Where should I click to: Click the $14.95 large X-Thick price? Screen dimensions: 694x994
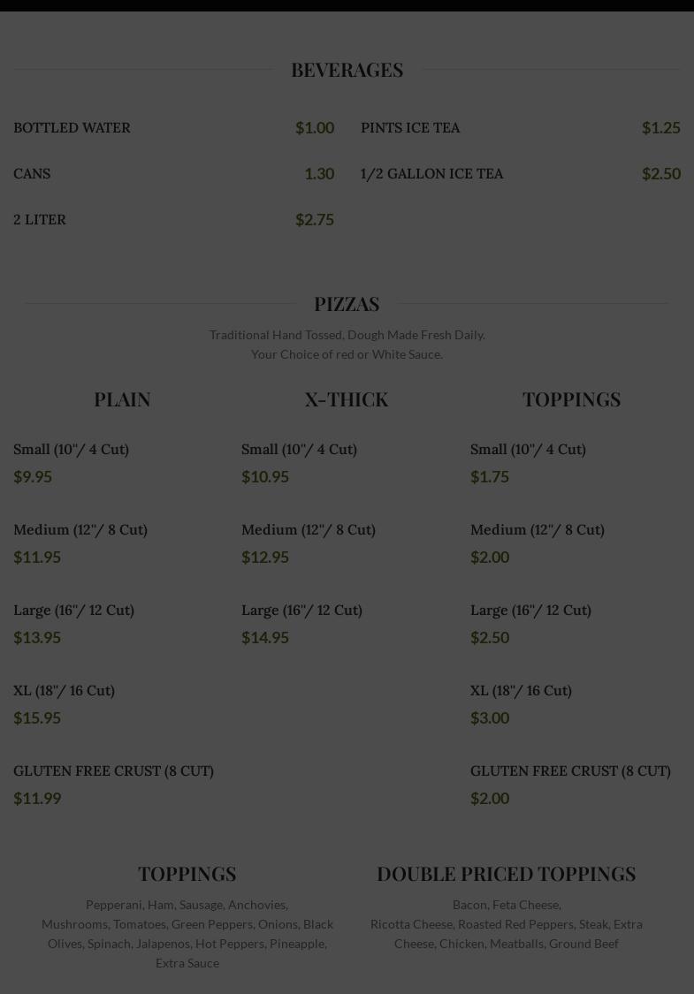[x=265, y=637]
